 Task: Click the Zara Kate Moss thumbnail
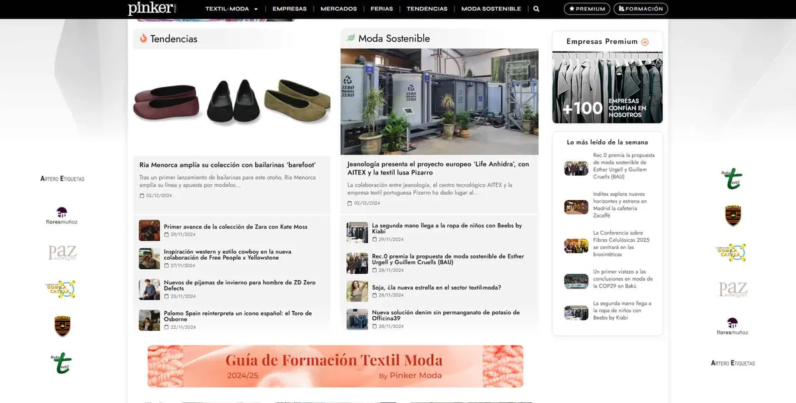click(149, 230)
